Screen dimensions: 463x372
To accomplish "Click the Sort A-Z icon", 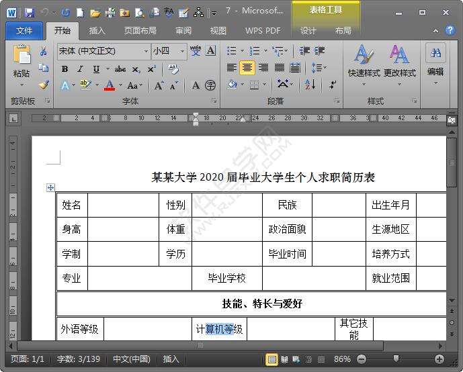I will (310, 85).
